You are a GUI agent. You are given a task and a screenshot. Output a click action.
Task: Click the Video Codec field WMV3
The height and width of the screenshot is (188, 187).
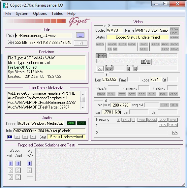[115, 30]
